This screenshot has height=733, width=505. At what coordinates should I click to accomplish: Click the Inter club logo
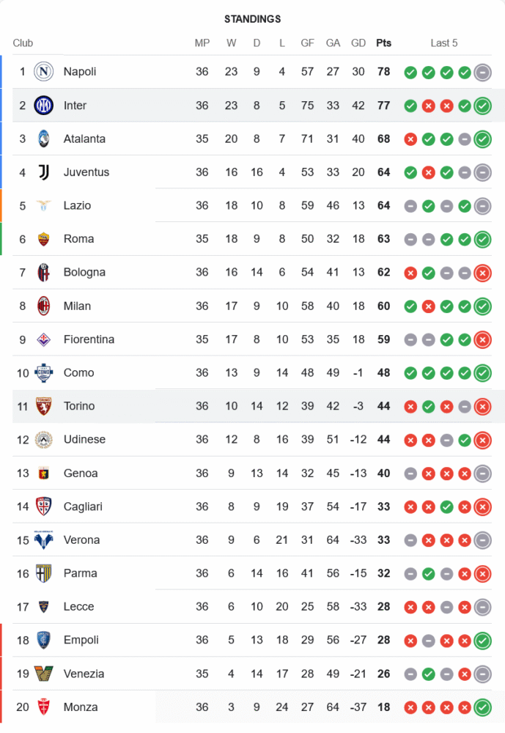click(44, 106)
